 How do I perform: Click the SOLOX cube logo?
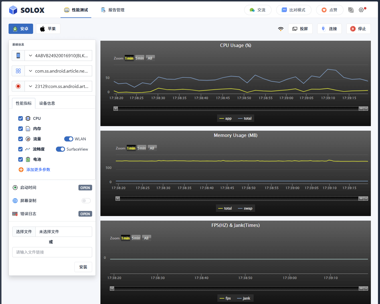tap(13, 10)
